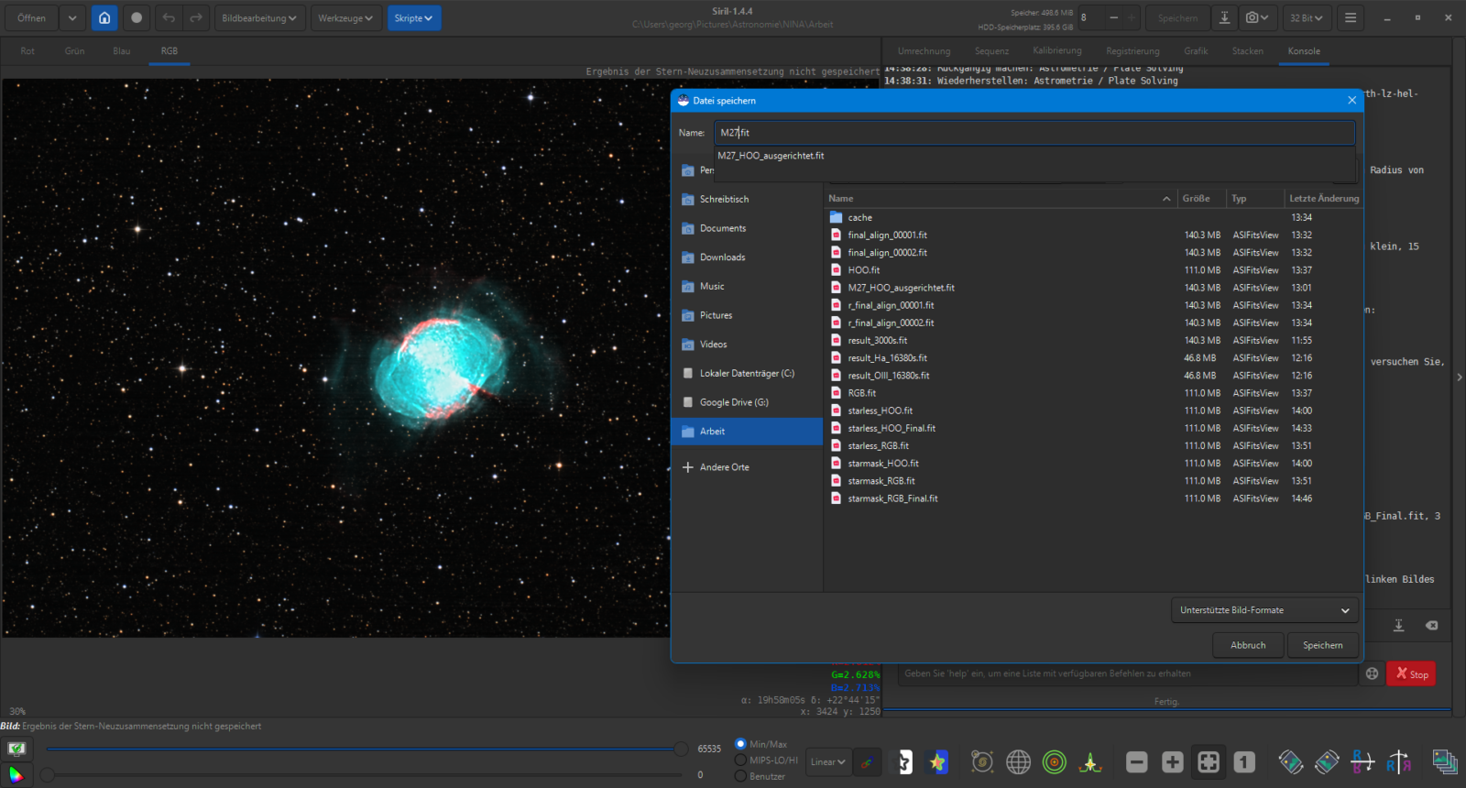Click Abbruch to cancel save dialog

[1248, 645]
